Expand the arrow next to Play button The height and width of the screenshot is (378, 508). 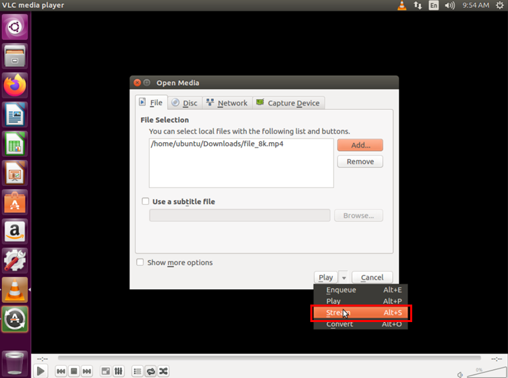pos(344,278)
